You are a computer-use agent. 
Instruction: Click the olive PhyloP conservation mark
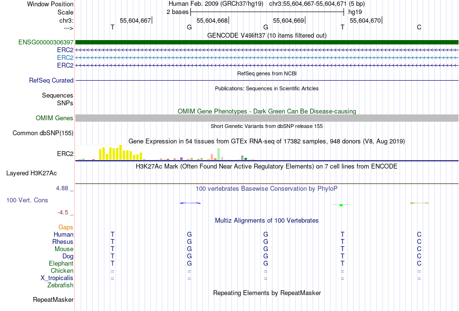[419, 203]
